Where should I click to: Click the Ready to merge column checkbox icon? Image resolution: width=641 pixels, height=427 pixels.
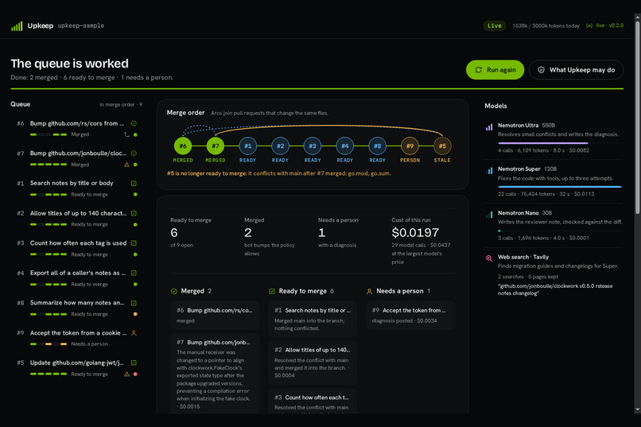[272, 291]
